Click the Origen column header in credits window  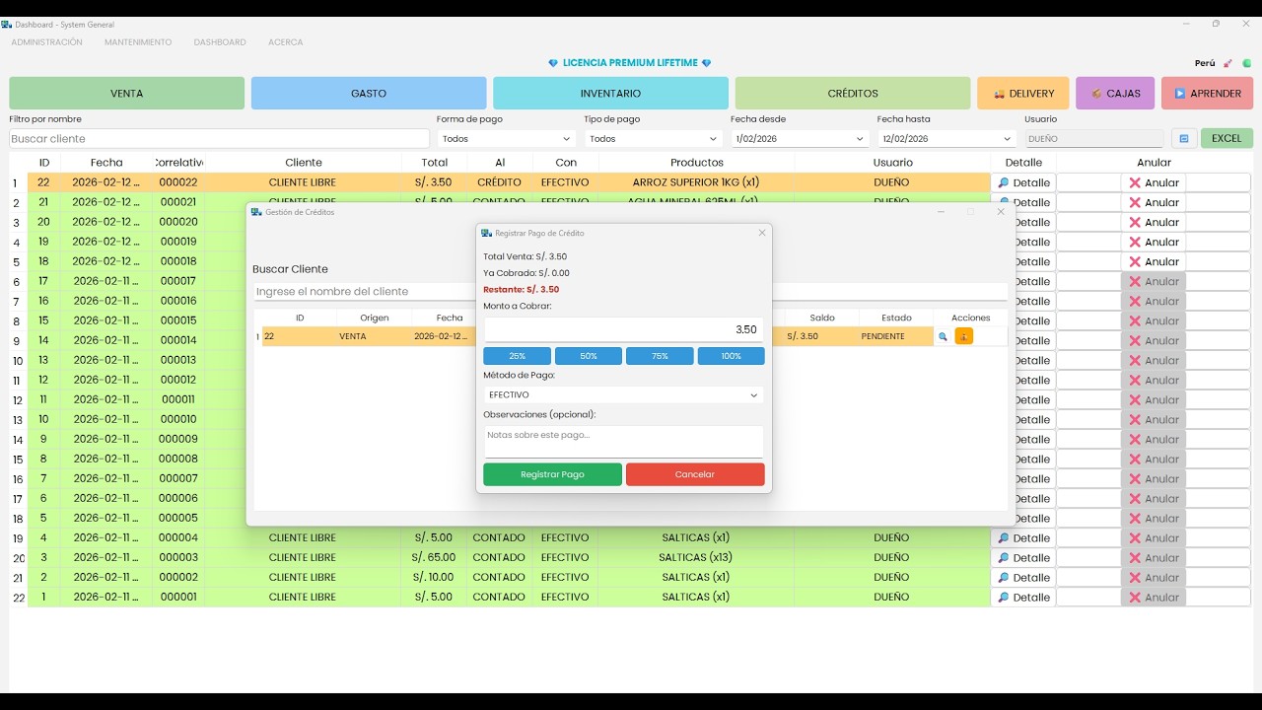point(374,318)
